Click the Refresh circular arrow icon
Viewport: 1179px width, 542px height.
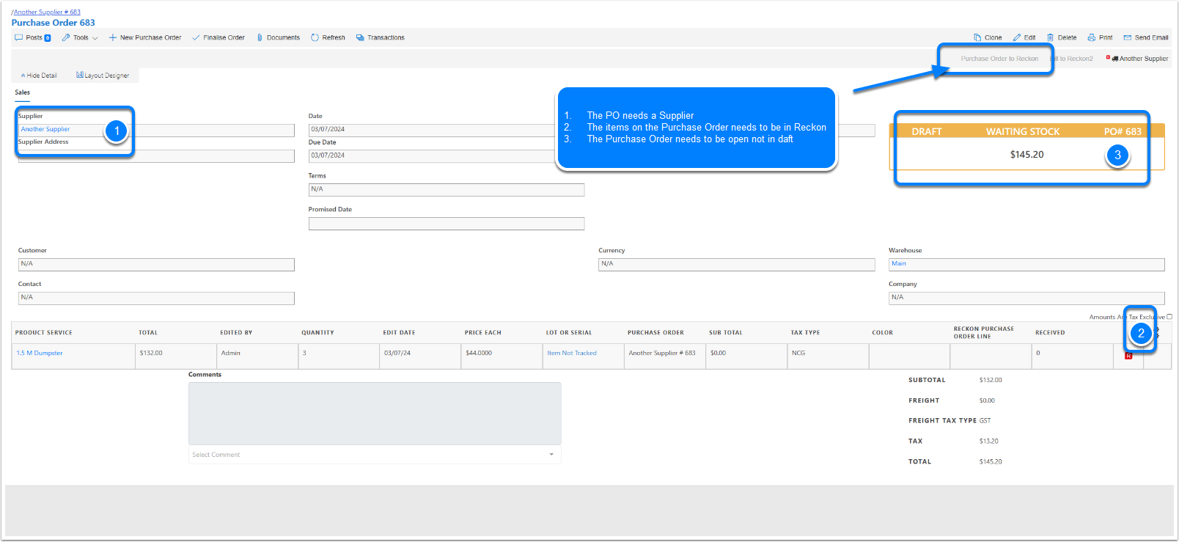pyautogui.click(x=315, y=37)
